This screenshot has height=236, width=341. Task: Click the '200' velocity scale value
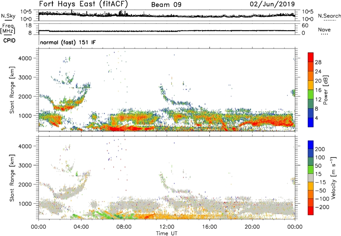tap(320, 149)
